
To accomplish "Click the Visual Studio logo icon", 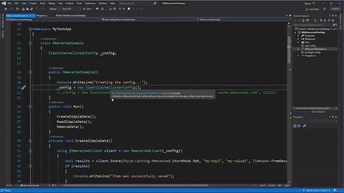I will 4,3.
